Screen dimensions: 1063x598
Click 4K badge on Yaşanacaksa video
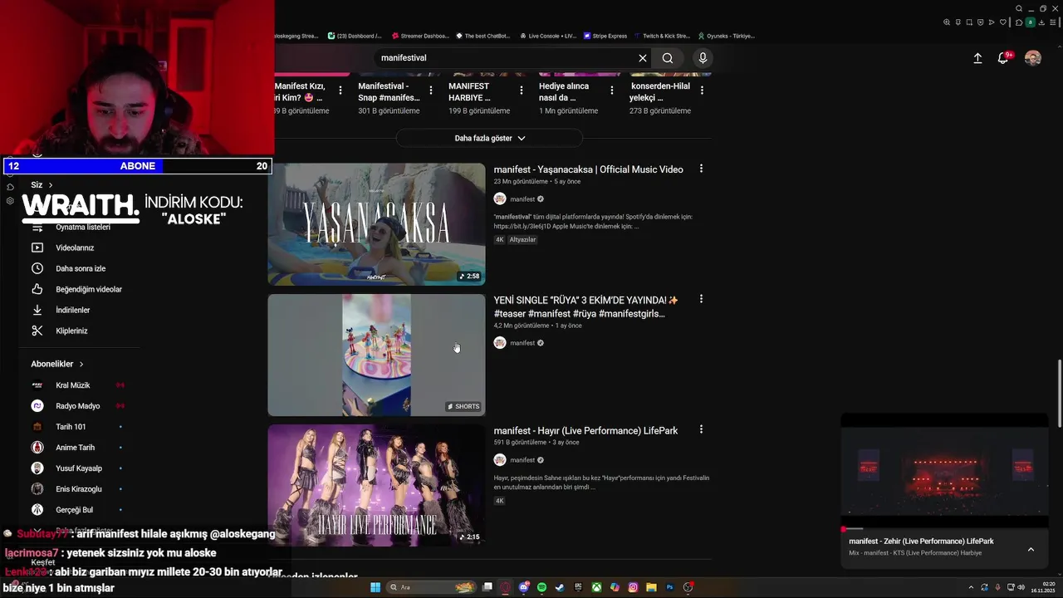(500, 239)
